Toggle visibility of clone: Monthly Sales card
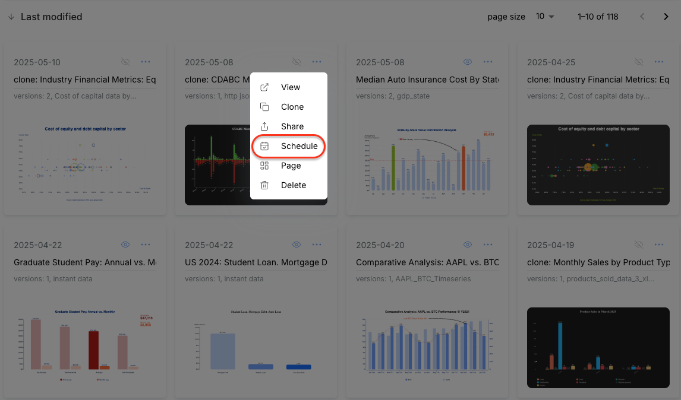 (x=638, y=245)
